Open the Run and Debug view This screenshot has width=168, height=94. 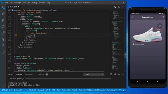(3, 27)
